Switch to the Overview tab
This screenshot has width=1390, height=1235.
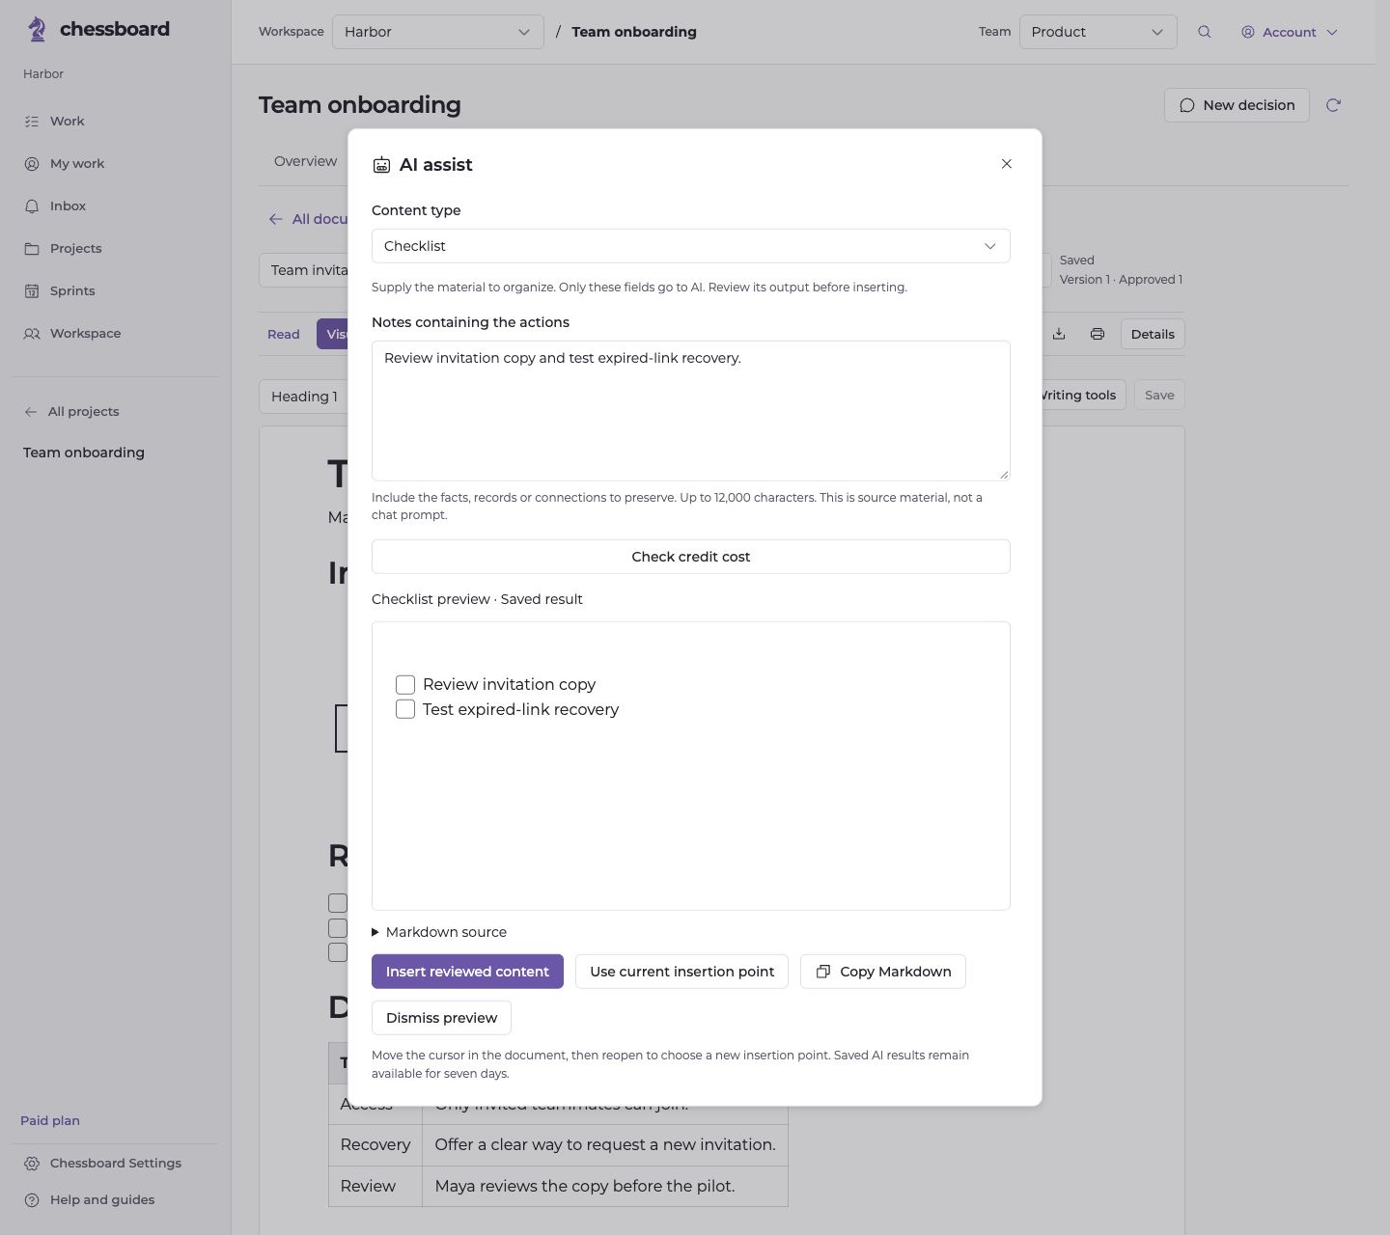[305, 161]
